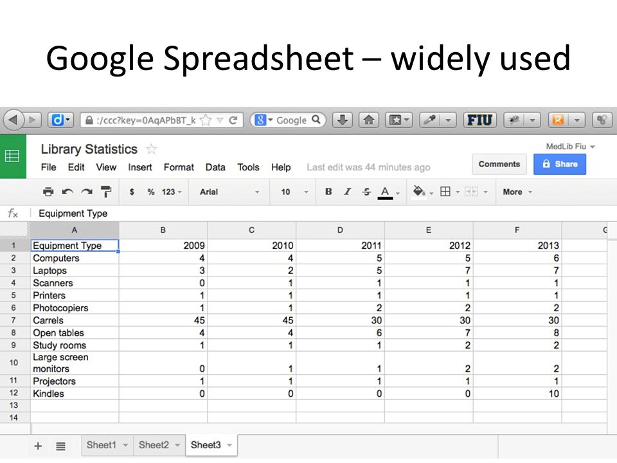The height and width of the screenshot is (463, 617).
Task: Open the More toolbar dropdown
Action: point(517,192)
